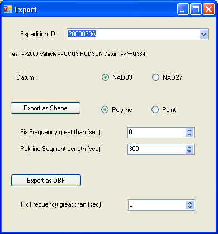
Task: Open the Expedition ID dropdown arrow
Action: click(203, 35)
